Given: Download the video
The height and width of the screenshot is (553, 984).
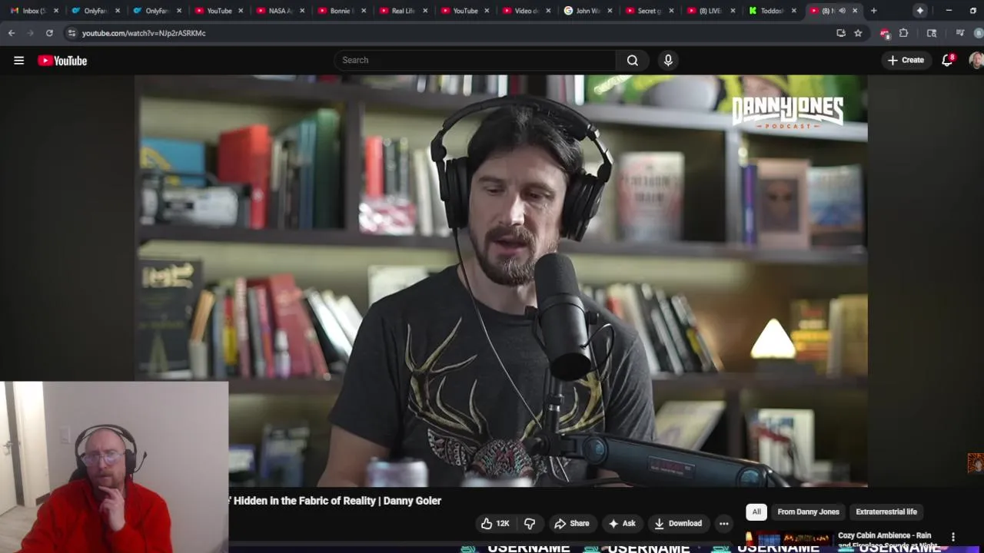Looking at the screenshot, I should pyautogui.click(x=678, y=523).
